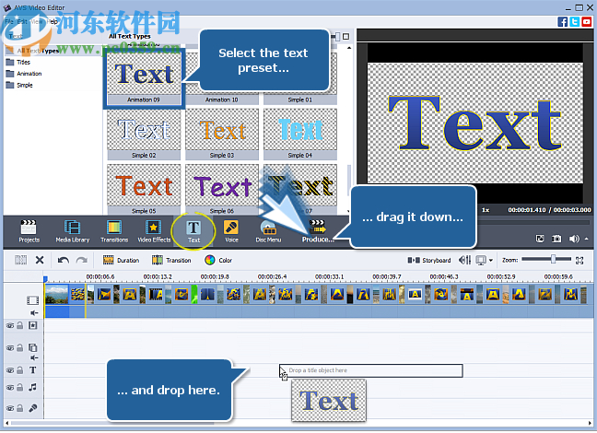
Task: Open the Help menu
Action: (x=53, y=22)
